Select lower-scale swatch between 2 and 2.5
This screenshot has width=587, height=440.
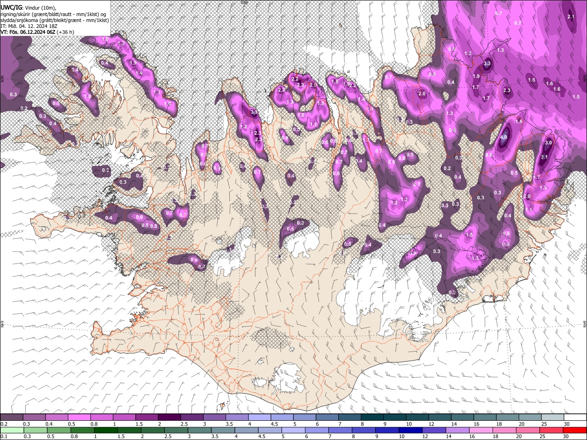153,430
